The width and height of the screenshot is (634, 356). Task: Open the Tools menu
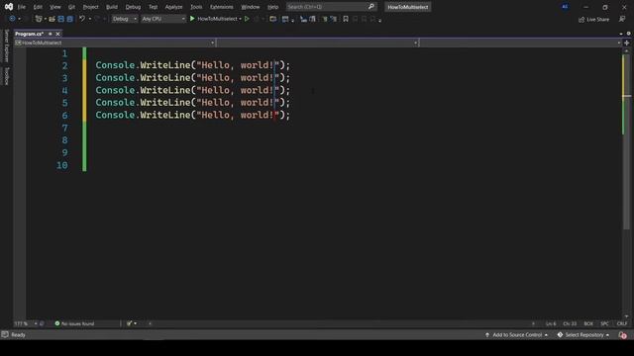pos(196,7)
